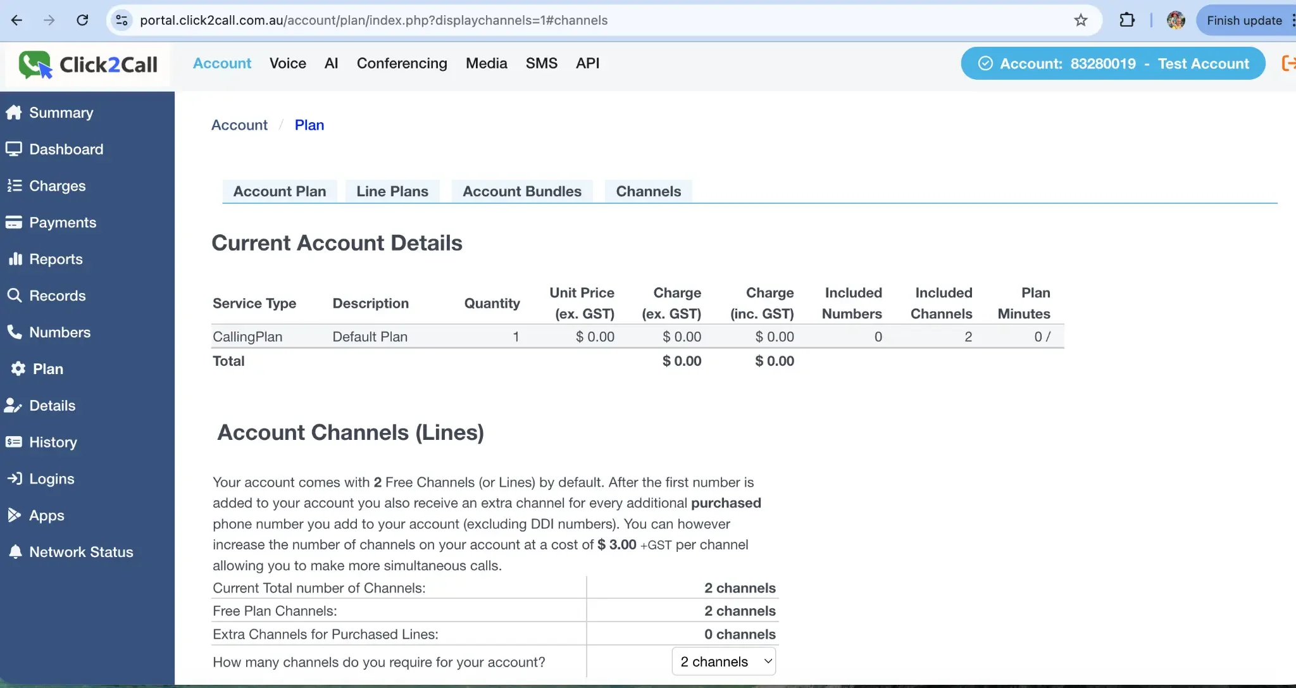Open the browser extensions puzzle menu
The height and width of the screenshot is (688, 1296).
pyautogui.click(x=1128, y=20)
